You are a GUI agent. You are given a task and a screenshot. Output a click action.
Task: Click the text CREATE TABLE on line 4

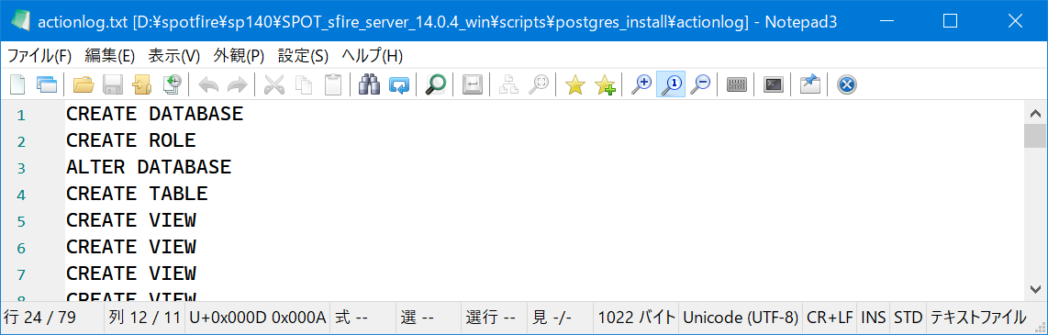pos(137,194)
